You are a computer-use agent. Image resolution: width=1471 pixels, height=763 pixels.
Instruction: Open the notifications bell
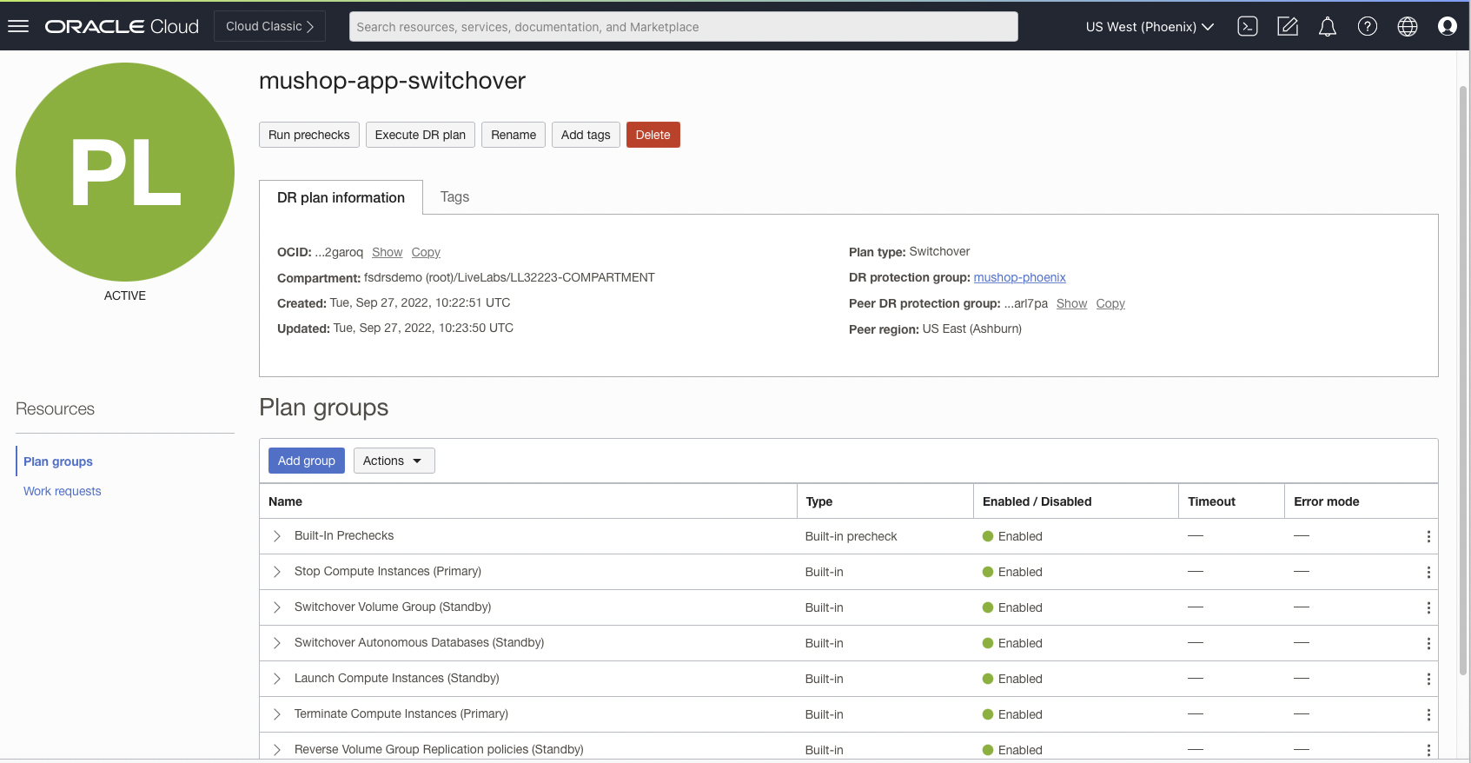(x=1327, y=27)
